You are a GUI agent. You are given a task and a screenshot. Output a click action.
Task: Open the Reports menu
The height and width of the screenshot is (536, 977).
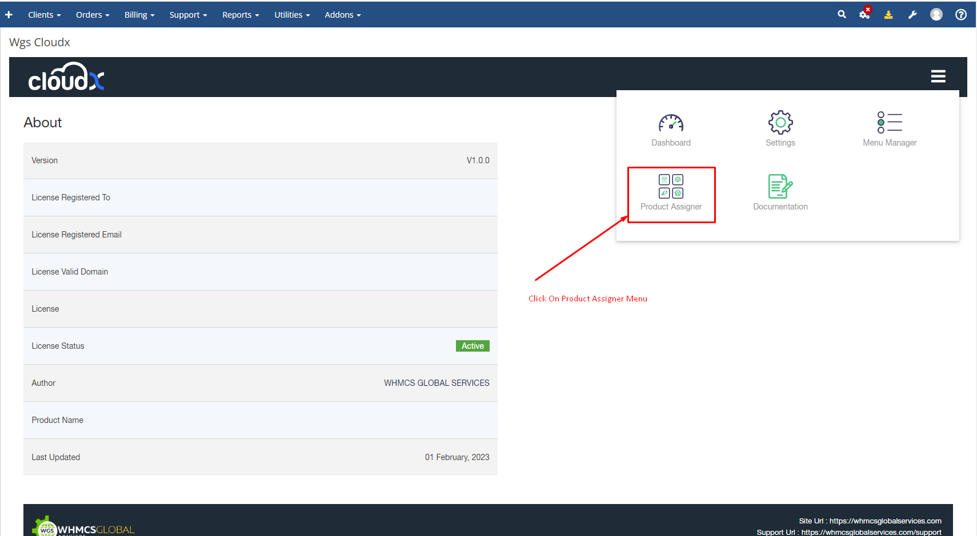pyautogui.click(x=241, y=15)
